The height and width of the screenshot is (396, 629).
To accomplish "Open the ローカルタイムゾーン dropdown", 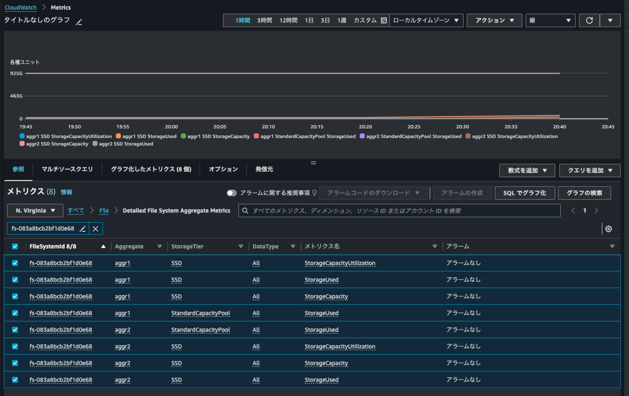I will (426, 20).
